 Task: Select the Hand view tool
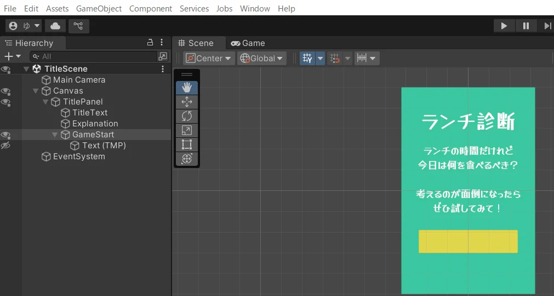pos(186,88)
